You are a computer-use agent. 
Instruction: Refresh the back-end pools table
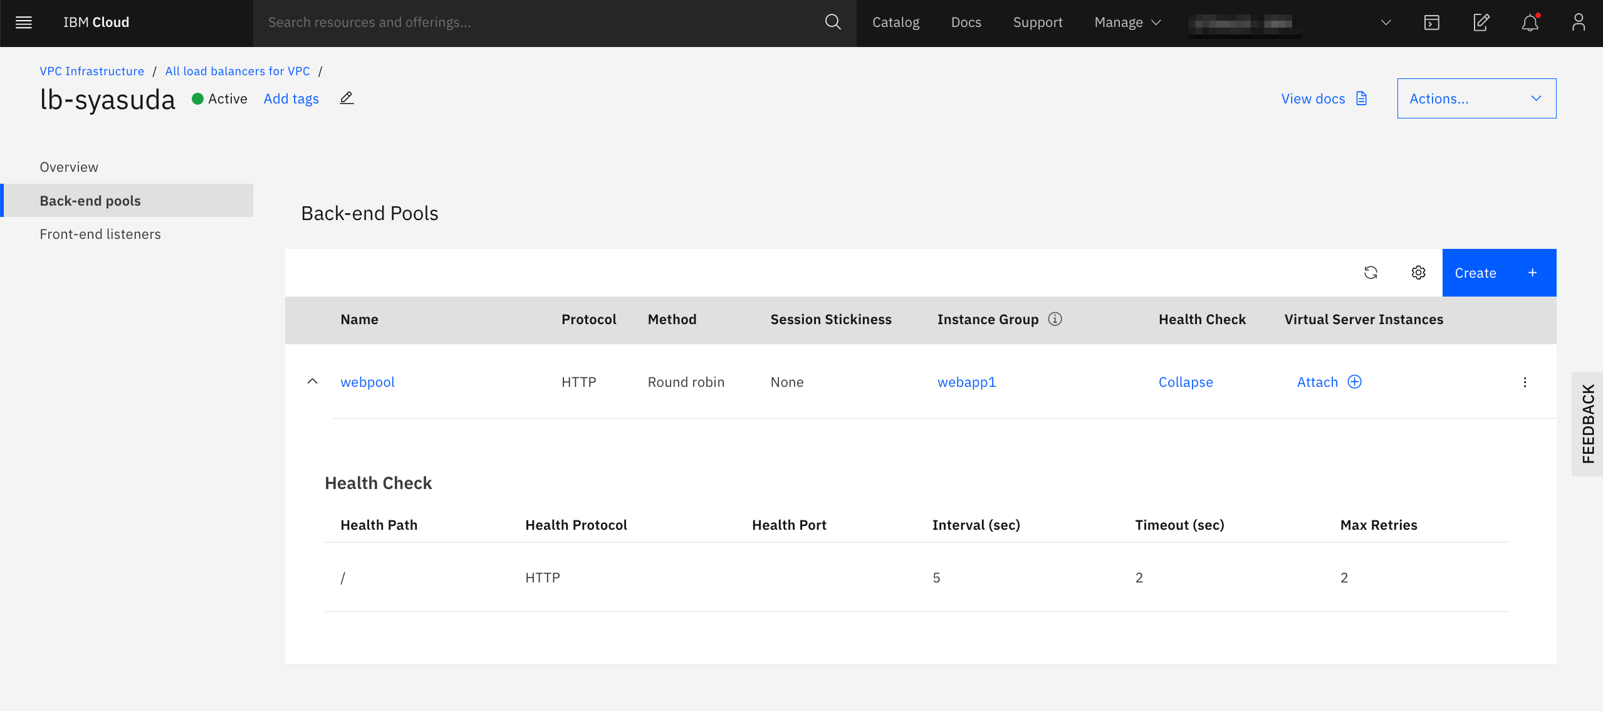(x=1371, y=273)
